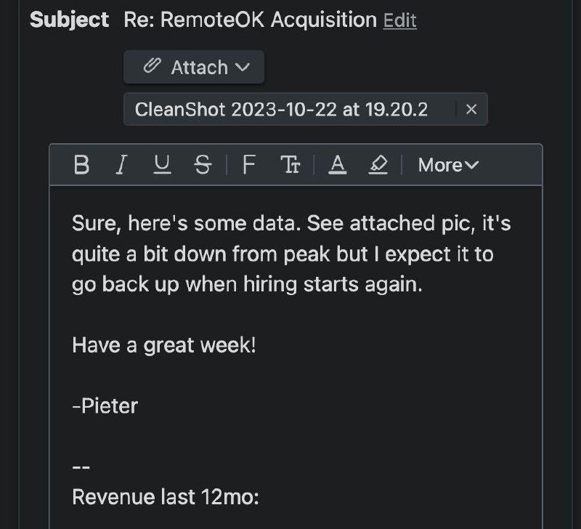Toggle bold formatting in toolbar
This screenshot has height=529, width=581.
(x=81, y=165)
